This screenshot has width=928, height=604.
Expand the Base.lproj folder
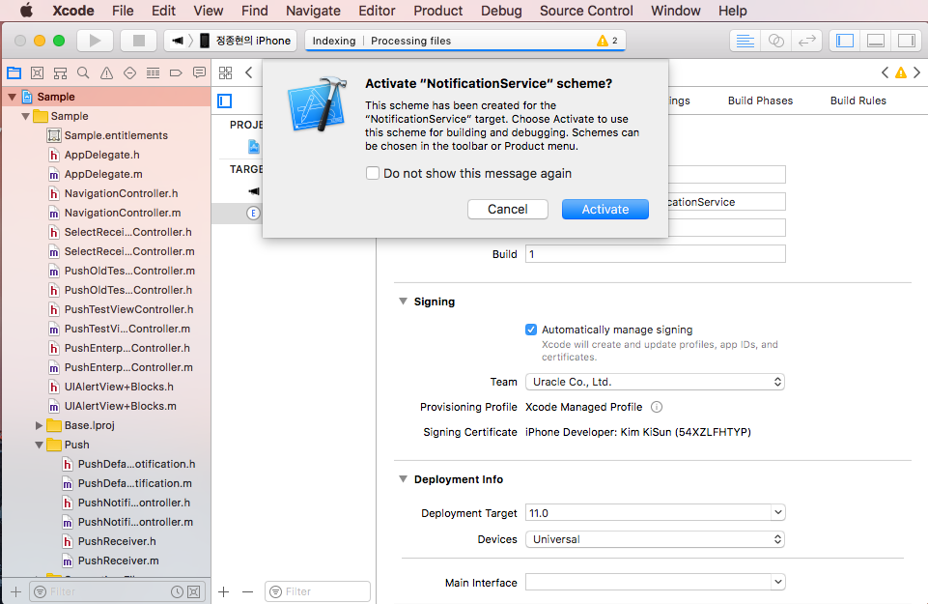point(39,425)
